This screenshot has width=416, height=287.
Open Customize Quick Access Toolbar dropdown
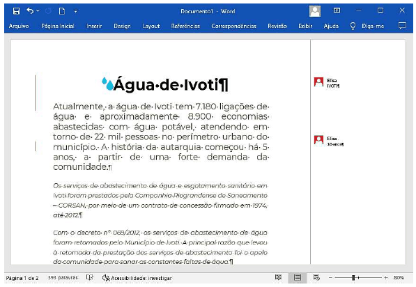pos(75,11)
